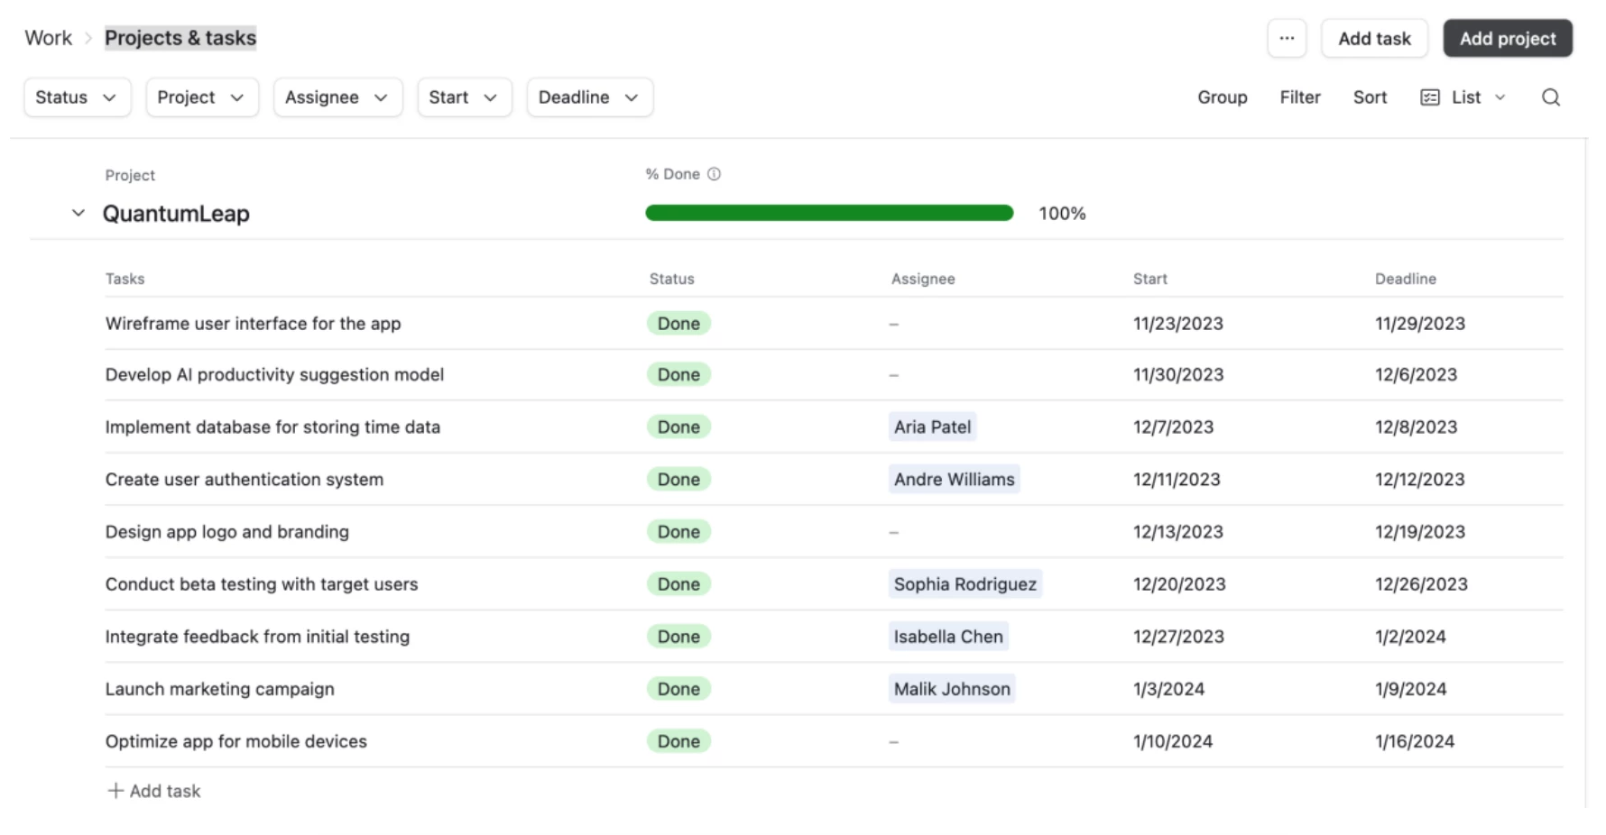
Task: Click the Aria Patel assignee tag
Action: coord(932,427)
